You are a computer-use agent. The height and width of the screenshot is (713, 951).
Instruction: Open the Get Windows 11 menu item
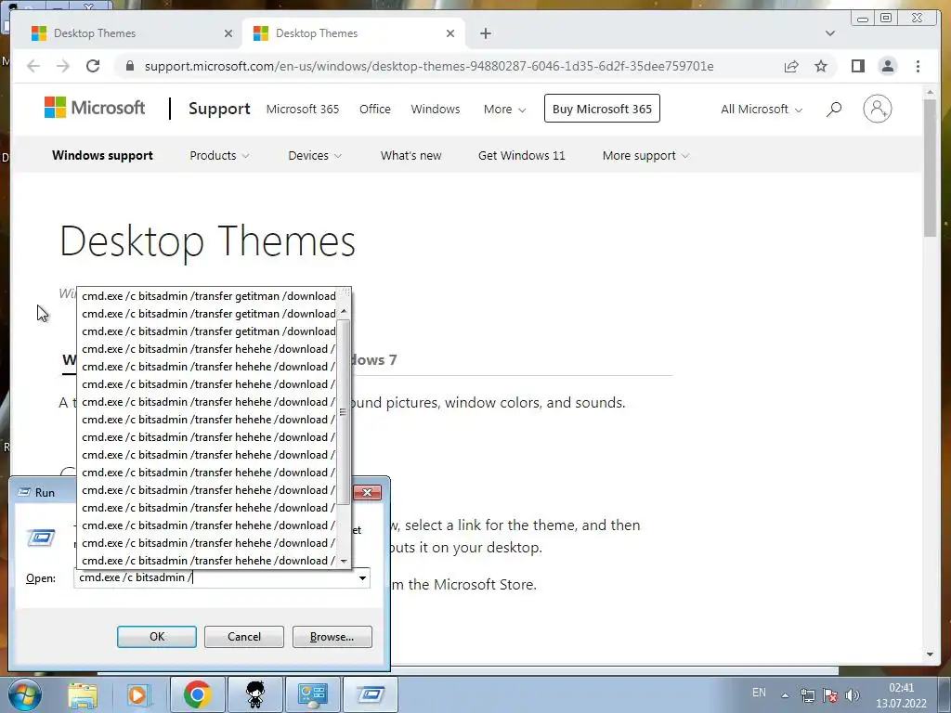pos(522,155)
